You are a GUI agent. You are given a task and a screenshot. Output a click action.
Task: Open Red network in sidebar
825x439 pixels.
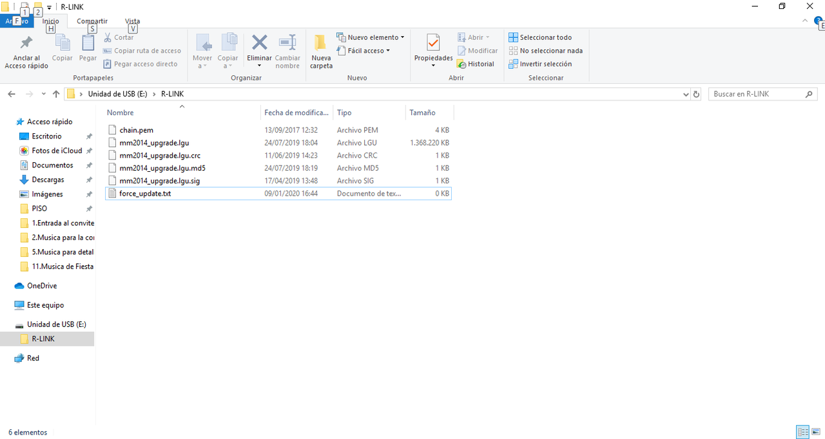point(33,359)
